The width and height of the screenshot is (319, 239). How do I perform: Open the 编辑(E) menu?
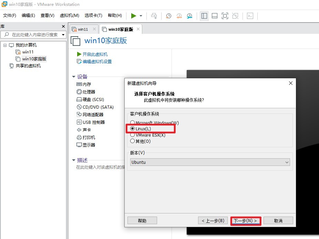[28, 16]
